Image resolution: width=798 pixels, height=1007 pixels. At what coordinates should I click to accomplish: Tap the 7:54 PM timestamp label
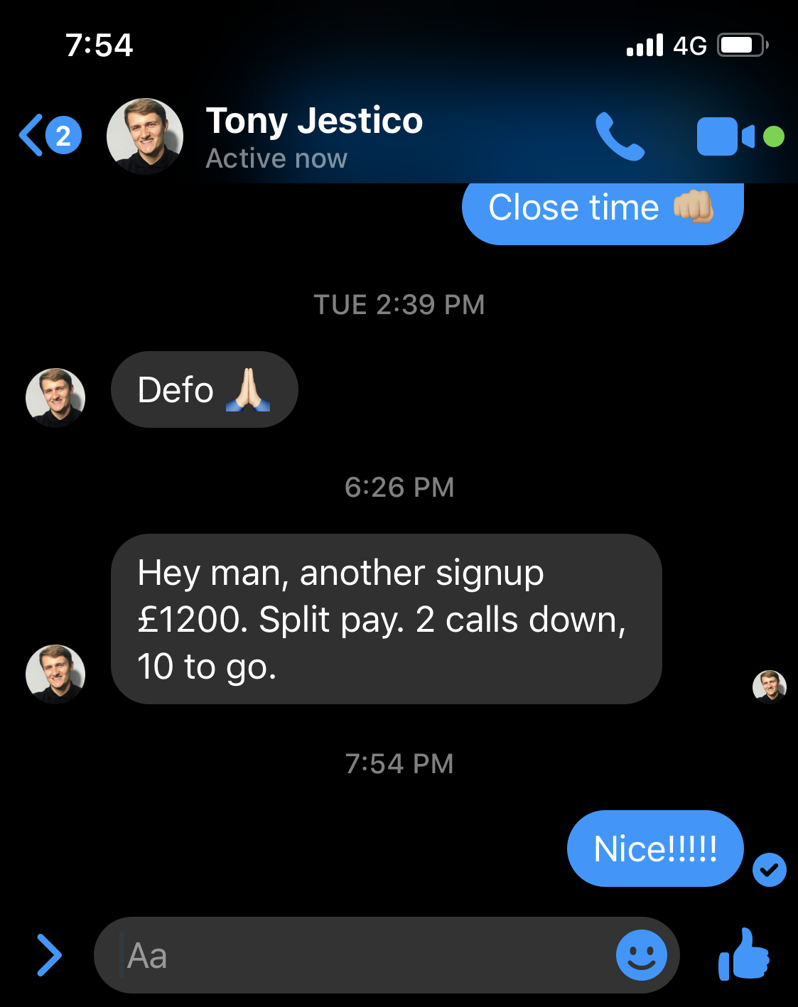[x=399, y=764]
